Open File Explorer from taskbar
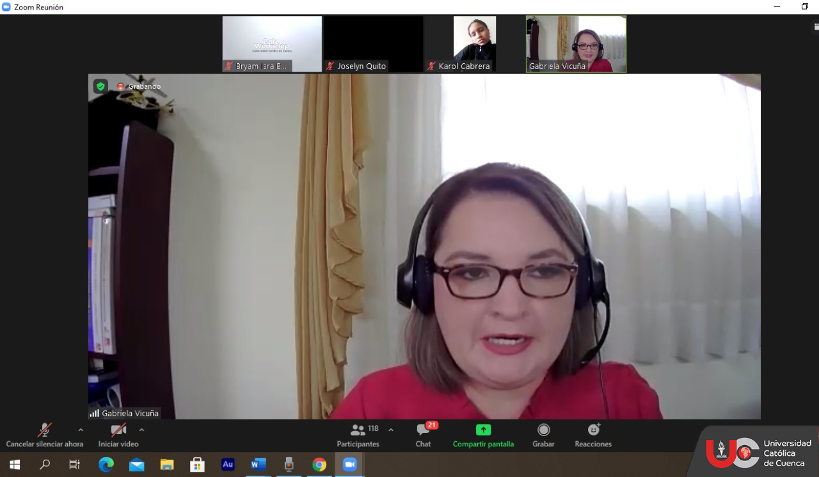 tap(167, 465)
